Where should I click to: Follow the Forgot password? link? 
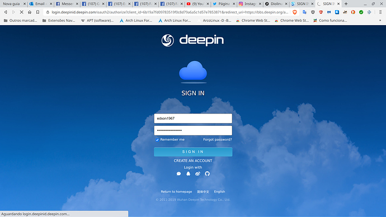218,139
